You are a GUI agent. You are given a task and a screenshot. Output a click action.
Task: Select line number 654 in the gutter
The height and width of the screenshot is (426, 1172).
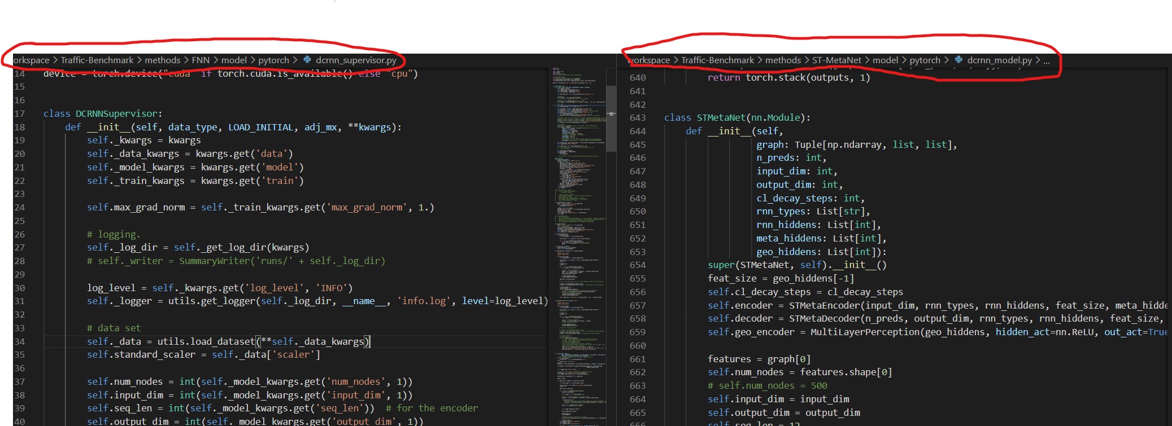coord(638,265)
